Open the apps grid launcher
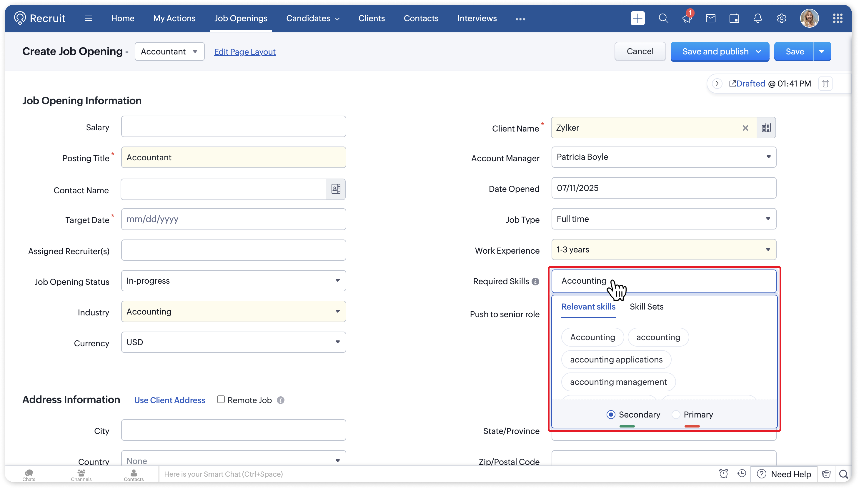 (838, 19)
